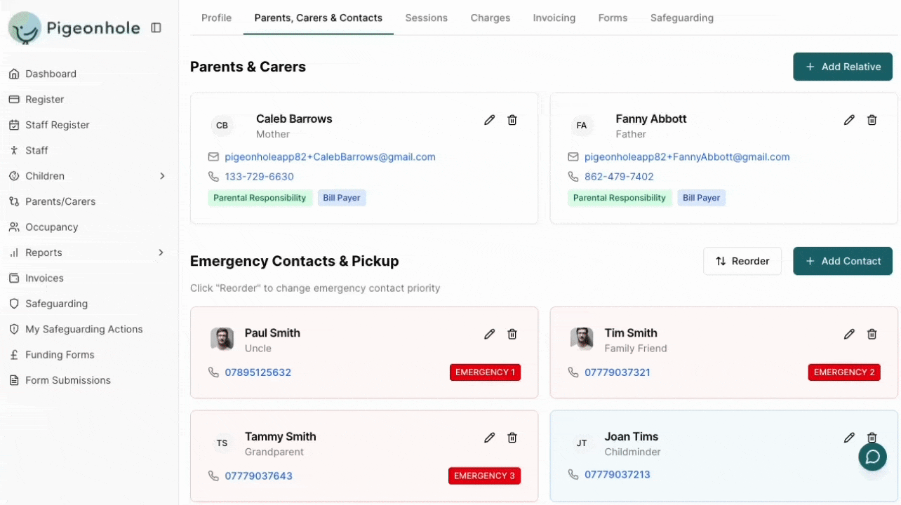Open the Safeguarding tab
Screen dimensions: 901x505
(x=681, y=18)
